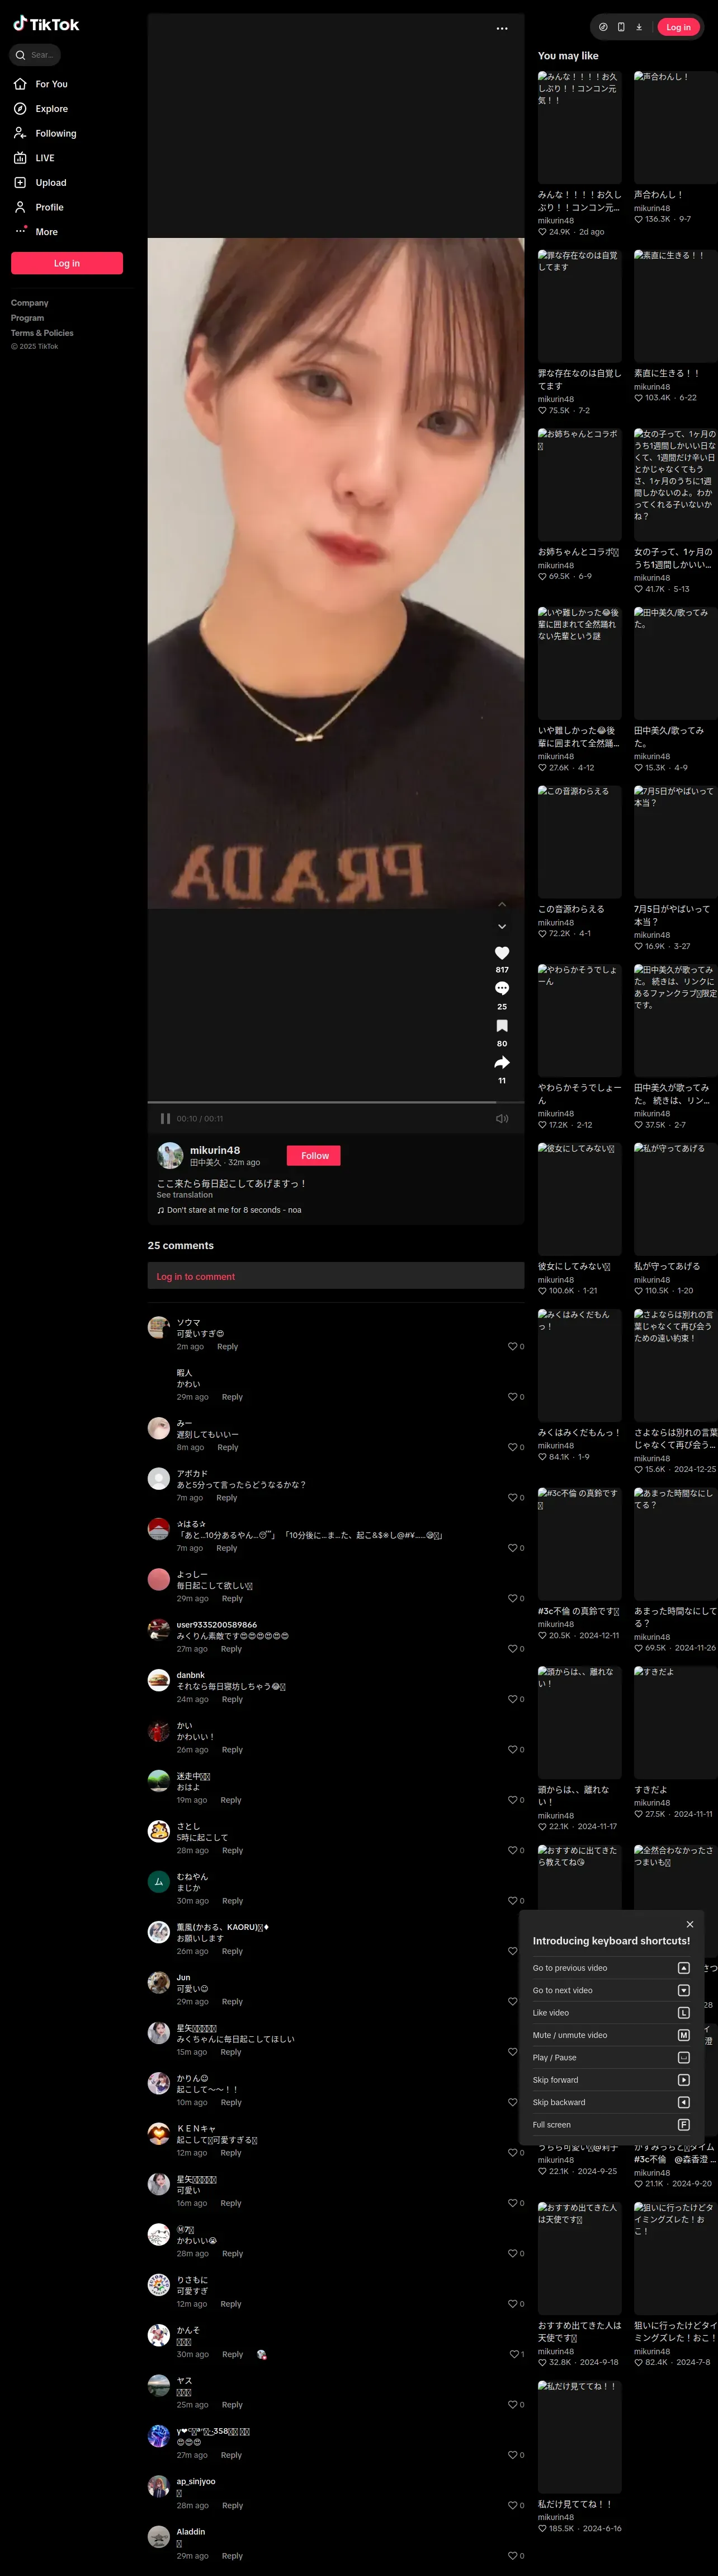Click the search field in the sidebar
Screen dimensions: 718x2576
(x=35, y=55)
